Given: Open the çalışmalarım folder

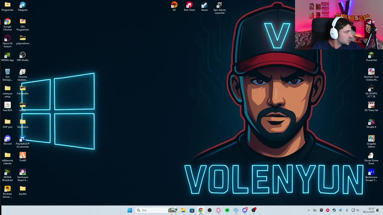Looking at the screenshot, I should click(22, 40).
